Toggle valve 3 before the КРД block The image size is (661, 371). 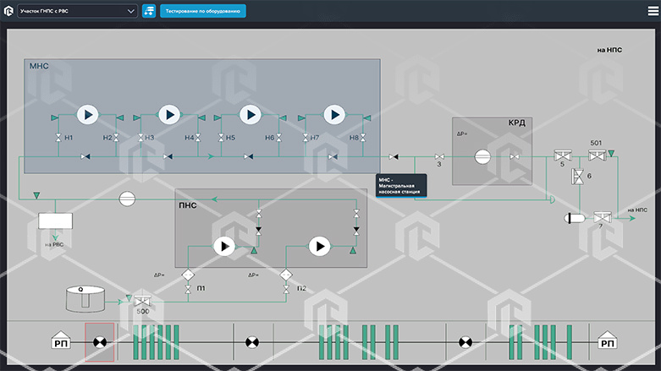coord(439,156)
